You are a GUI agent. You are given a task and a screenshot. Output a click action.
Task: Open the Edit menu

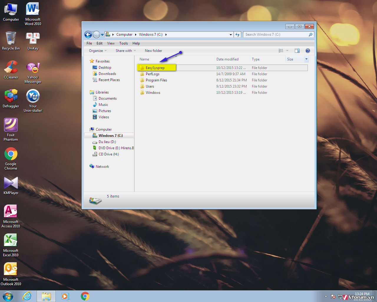pyautogui.click(x=100, y=43)
